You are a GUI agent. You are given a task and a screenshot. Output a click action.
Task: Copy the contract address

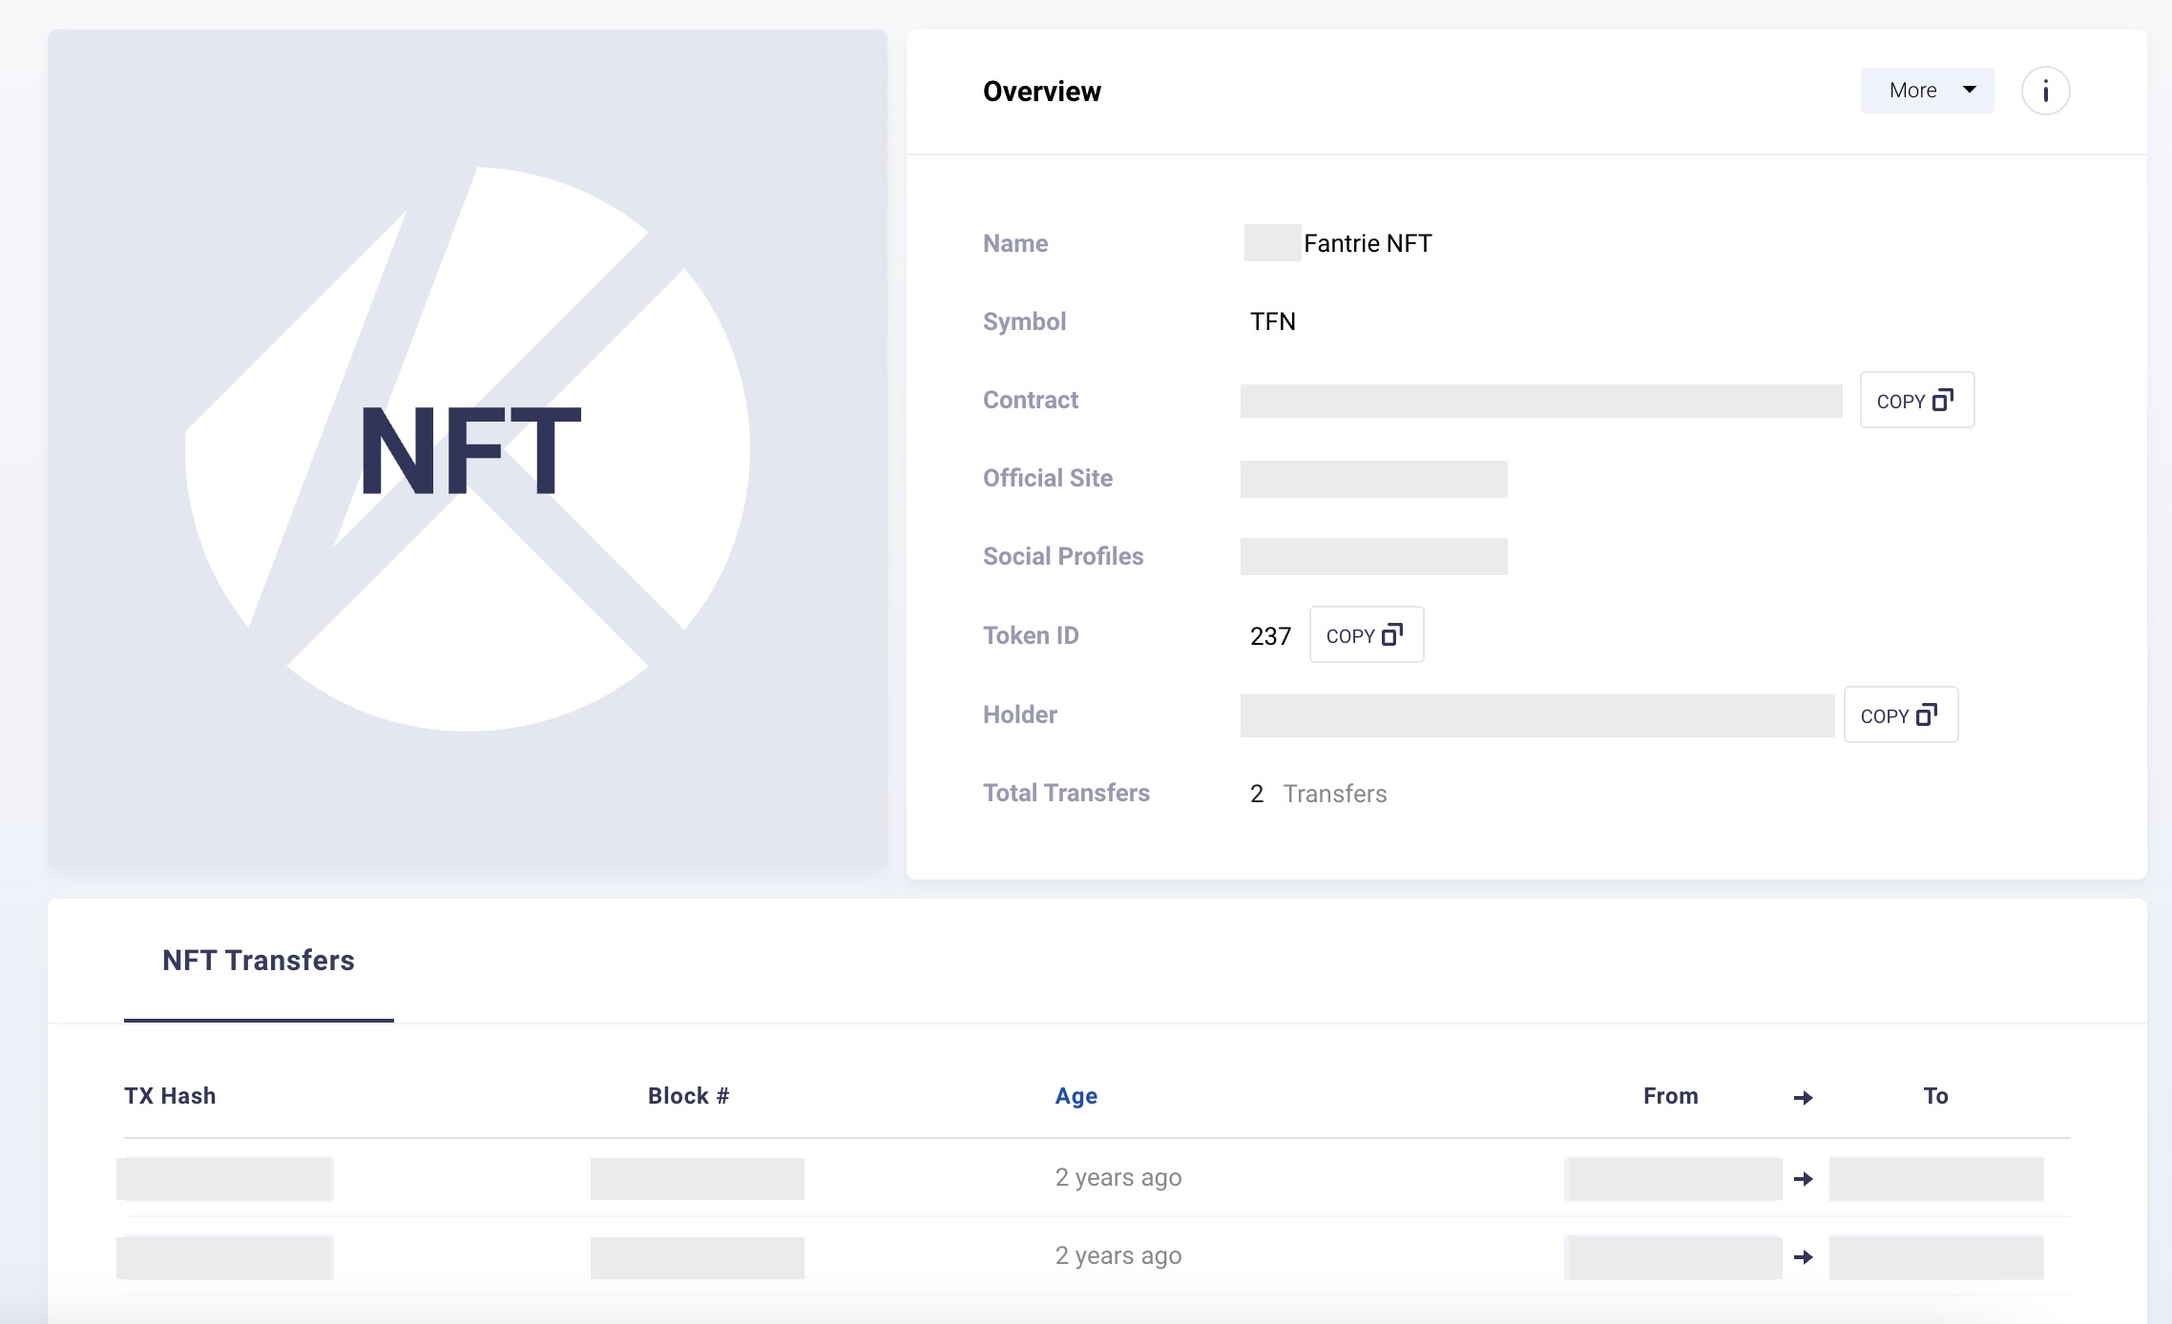pos(1916,401)
